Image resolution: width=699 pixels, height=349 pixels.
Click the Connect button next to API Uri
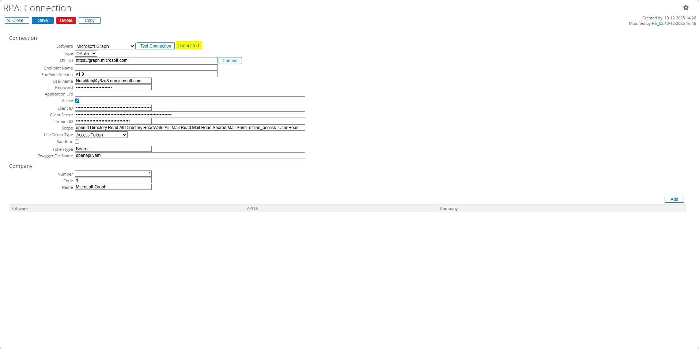click(230, 60)
